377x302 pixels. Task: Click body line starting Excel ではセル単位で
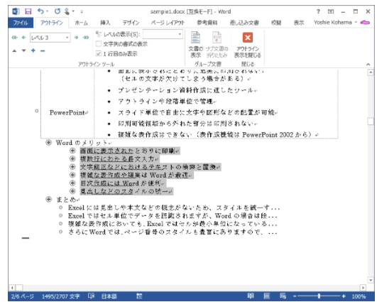click(x=173, y=216)
